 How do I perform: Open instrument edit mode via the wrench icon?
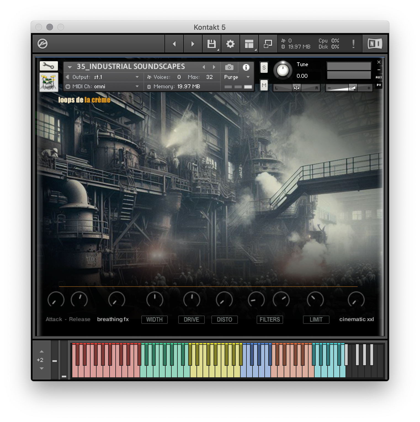pos(49,66)
